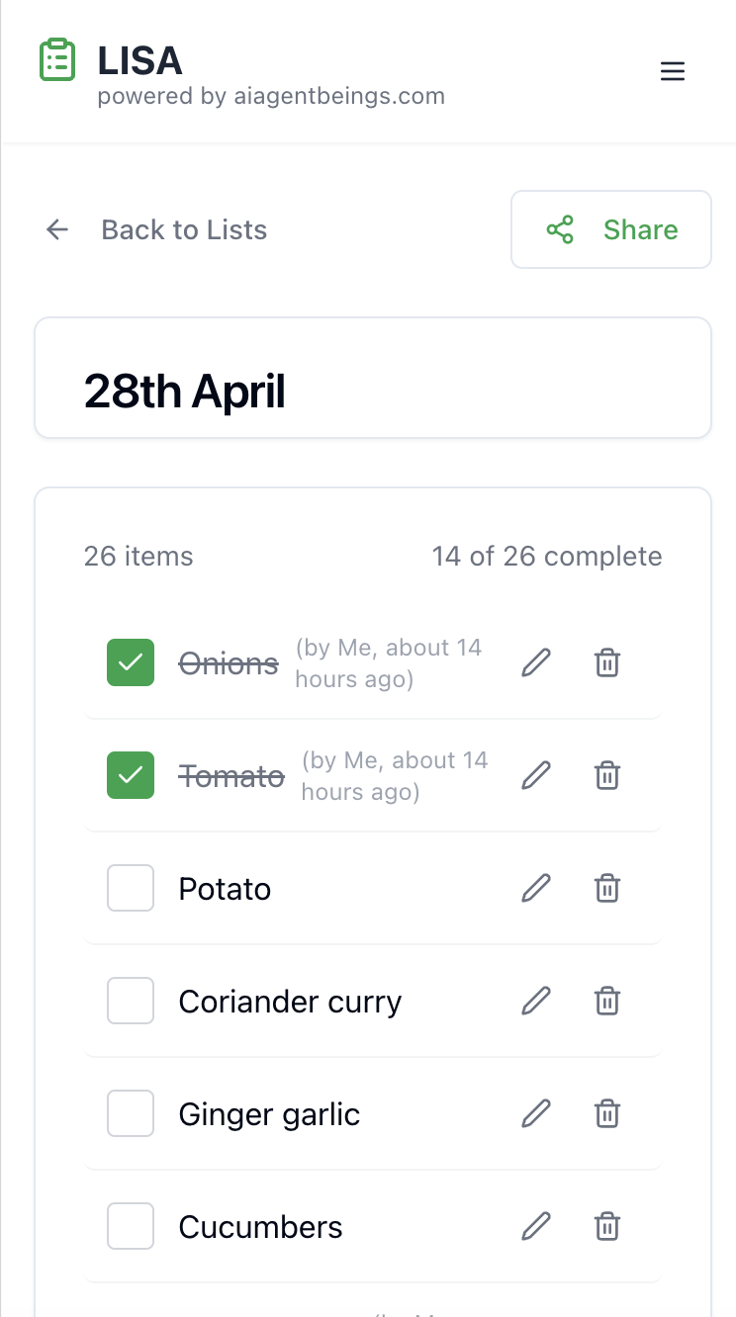The width and height of the screenshot is (736, 1317).
Task: Remove Tomato using trash icon
Action: click(607, 776)
